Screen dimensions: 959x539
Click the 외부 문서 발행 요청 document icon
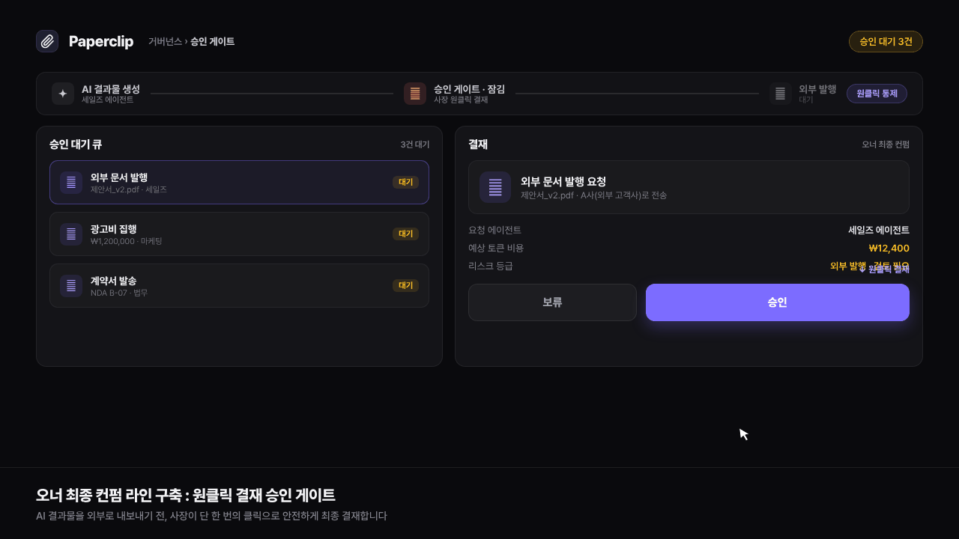coord(495,187)
